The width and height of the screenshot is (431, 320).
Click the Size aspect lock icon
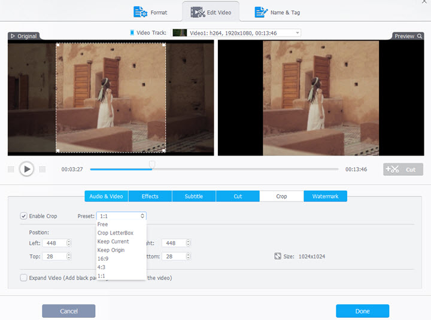click(277, 257)
